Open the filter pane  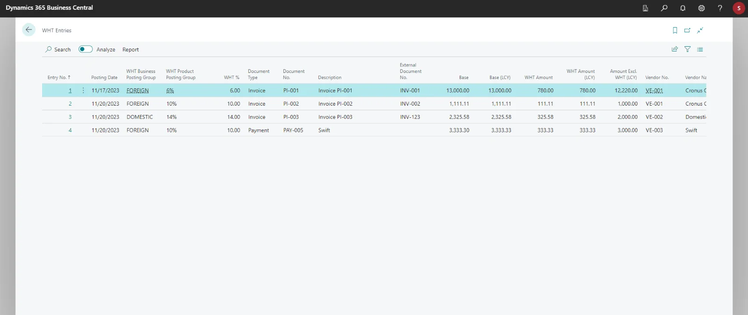click(687, 49)
